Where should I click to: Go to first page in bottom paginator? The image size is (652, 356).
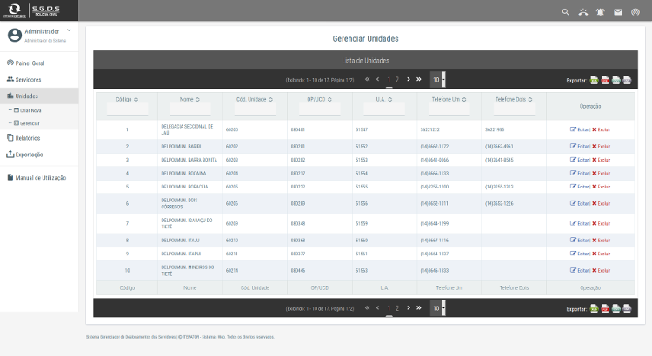point(367,308)
